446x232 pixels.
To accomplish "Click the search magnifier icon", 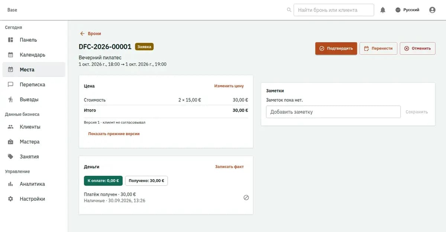I will (289, 10).
